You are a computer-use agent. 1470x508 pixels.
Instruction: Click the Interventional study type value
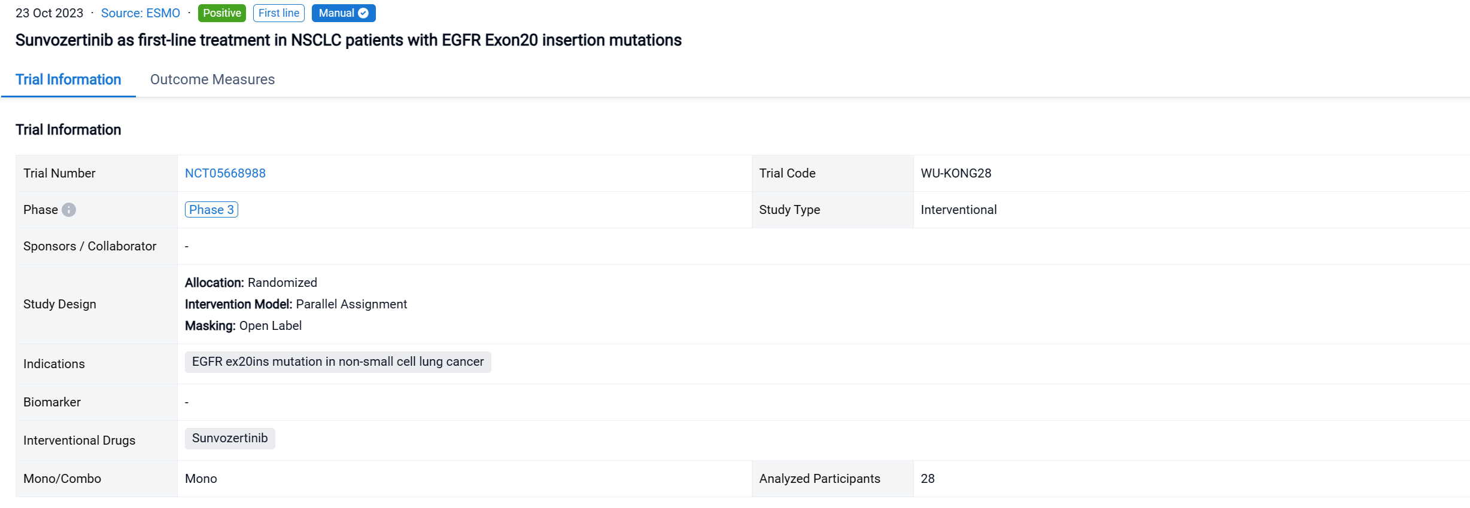click(x=958, y=210)
